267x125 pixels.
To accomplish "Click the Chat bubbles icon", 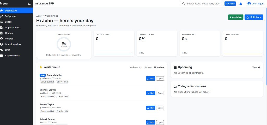I will [x=1, y=50].
